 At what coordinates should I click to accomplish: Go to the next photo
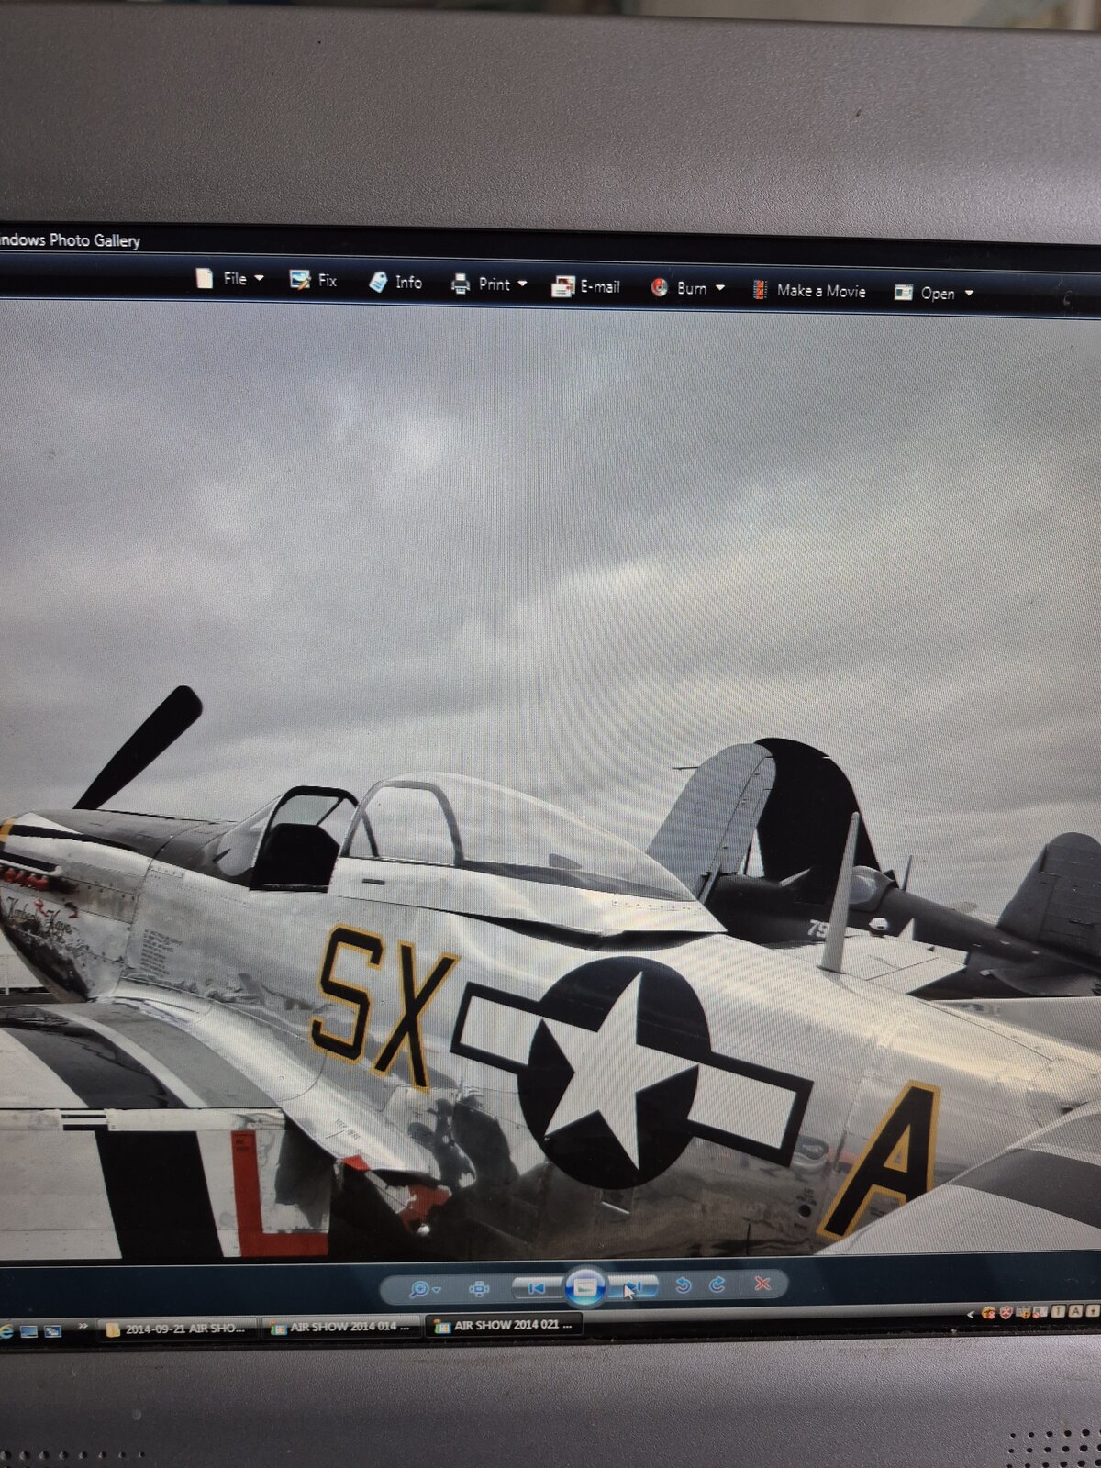[635, 1287]
